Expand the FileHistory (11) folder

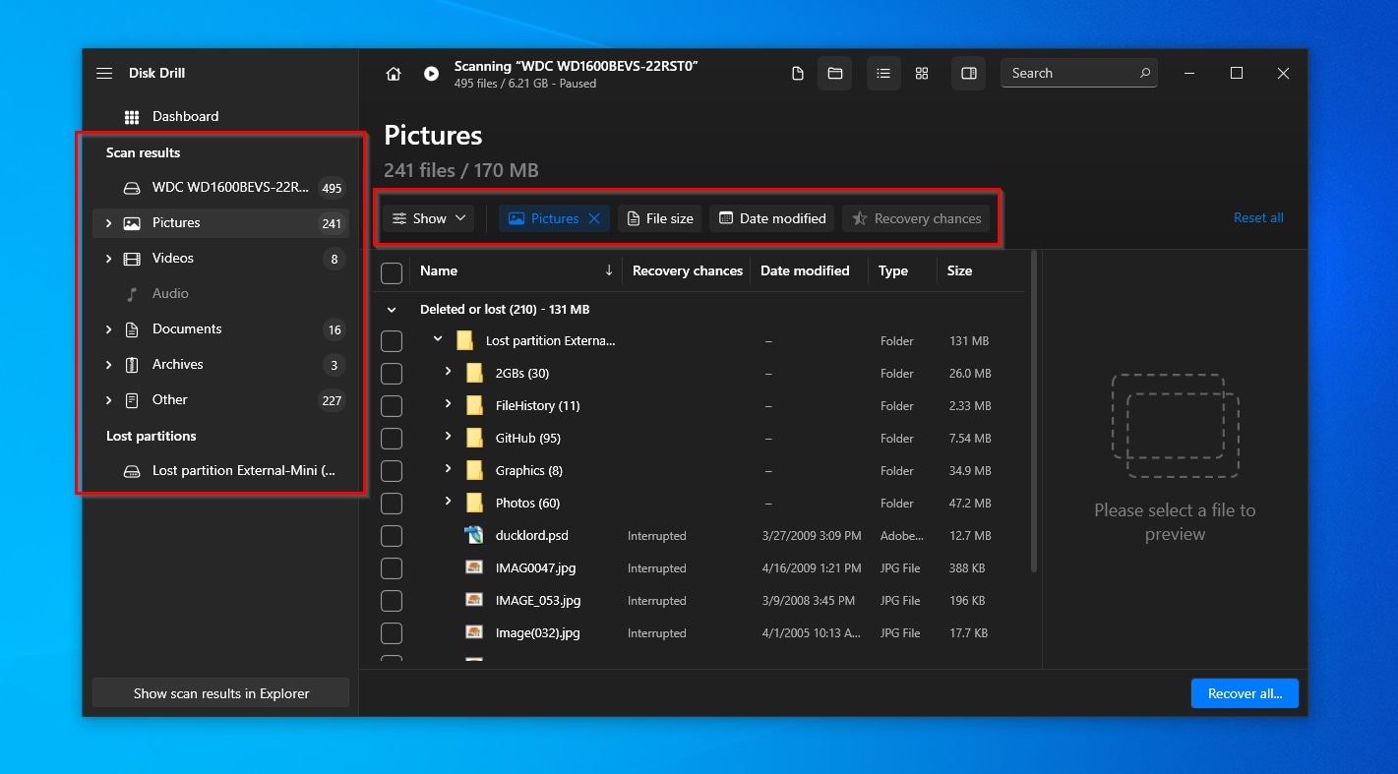(x=448, y=404)
